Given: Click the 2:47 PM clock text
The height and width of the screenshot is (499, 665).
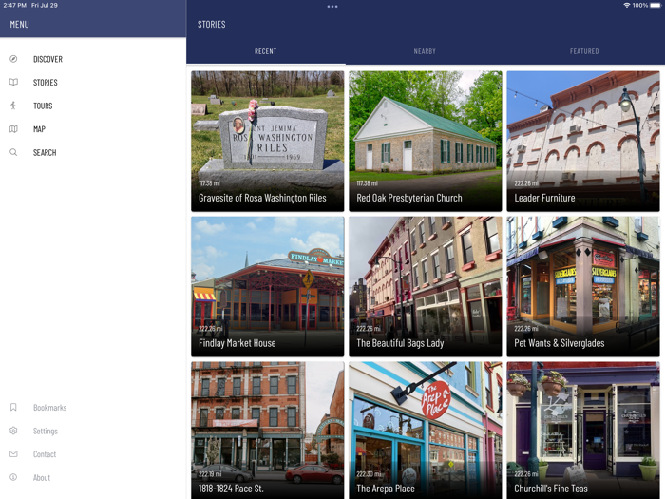Looking at the screenshot, I should tap(15, 5).
